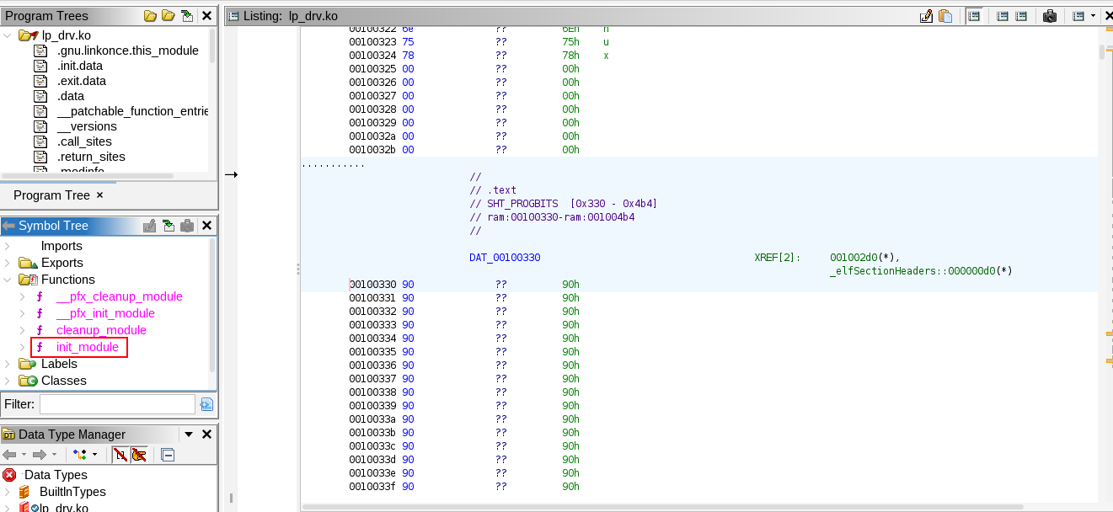Open Symbol Tree filter options icon

pos(206,404)
